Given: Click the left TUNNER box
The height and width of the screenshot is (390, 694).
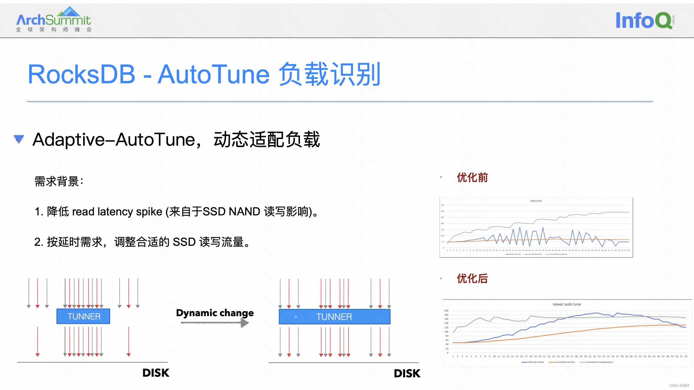Looking at the screenshot, I should [83, 316].
